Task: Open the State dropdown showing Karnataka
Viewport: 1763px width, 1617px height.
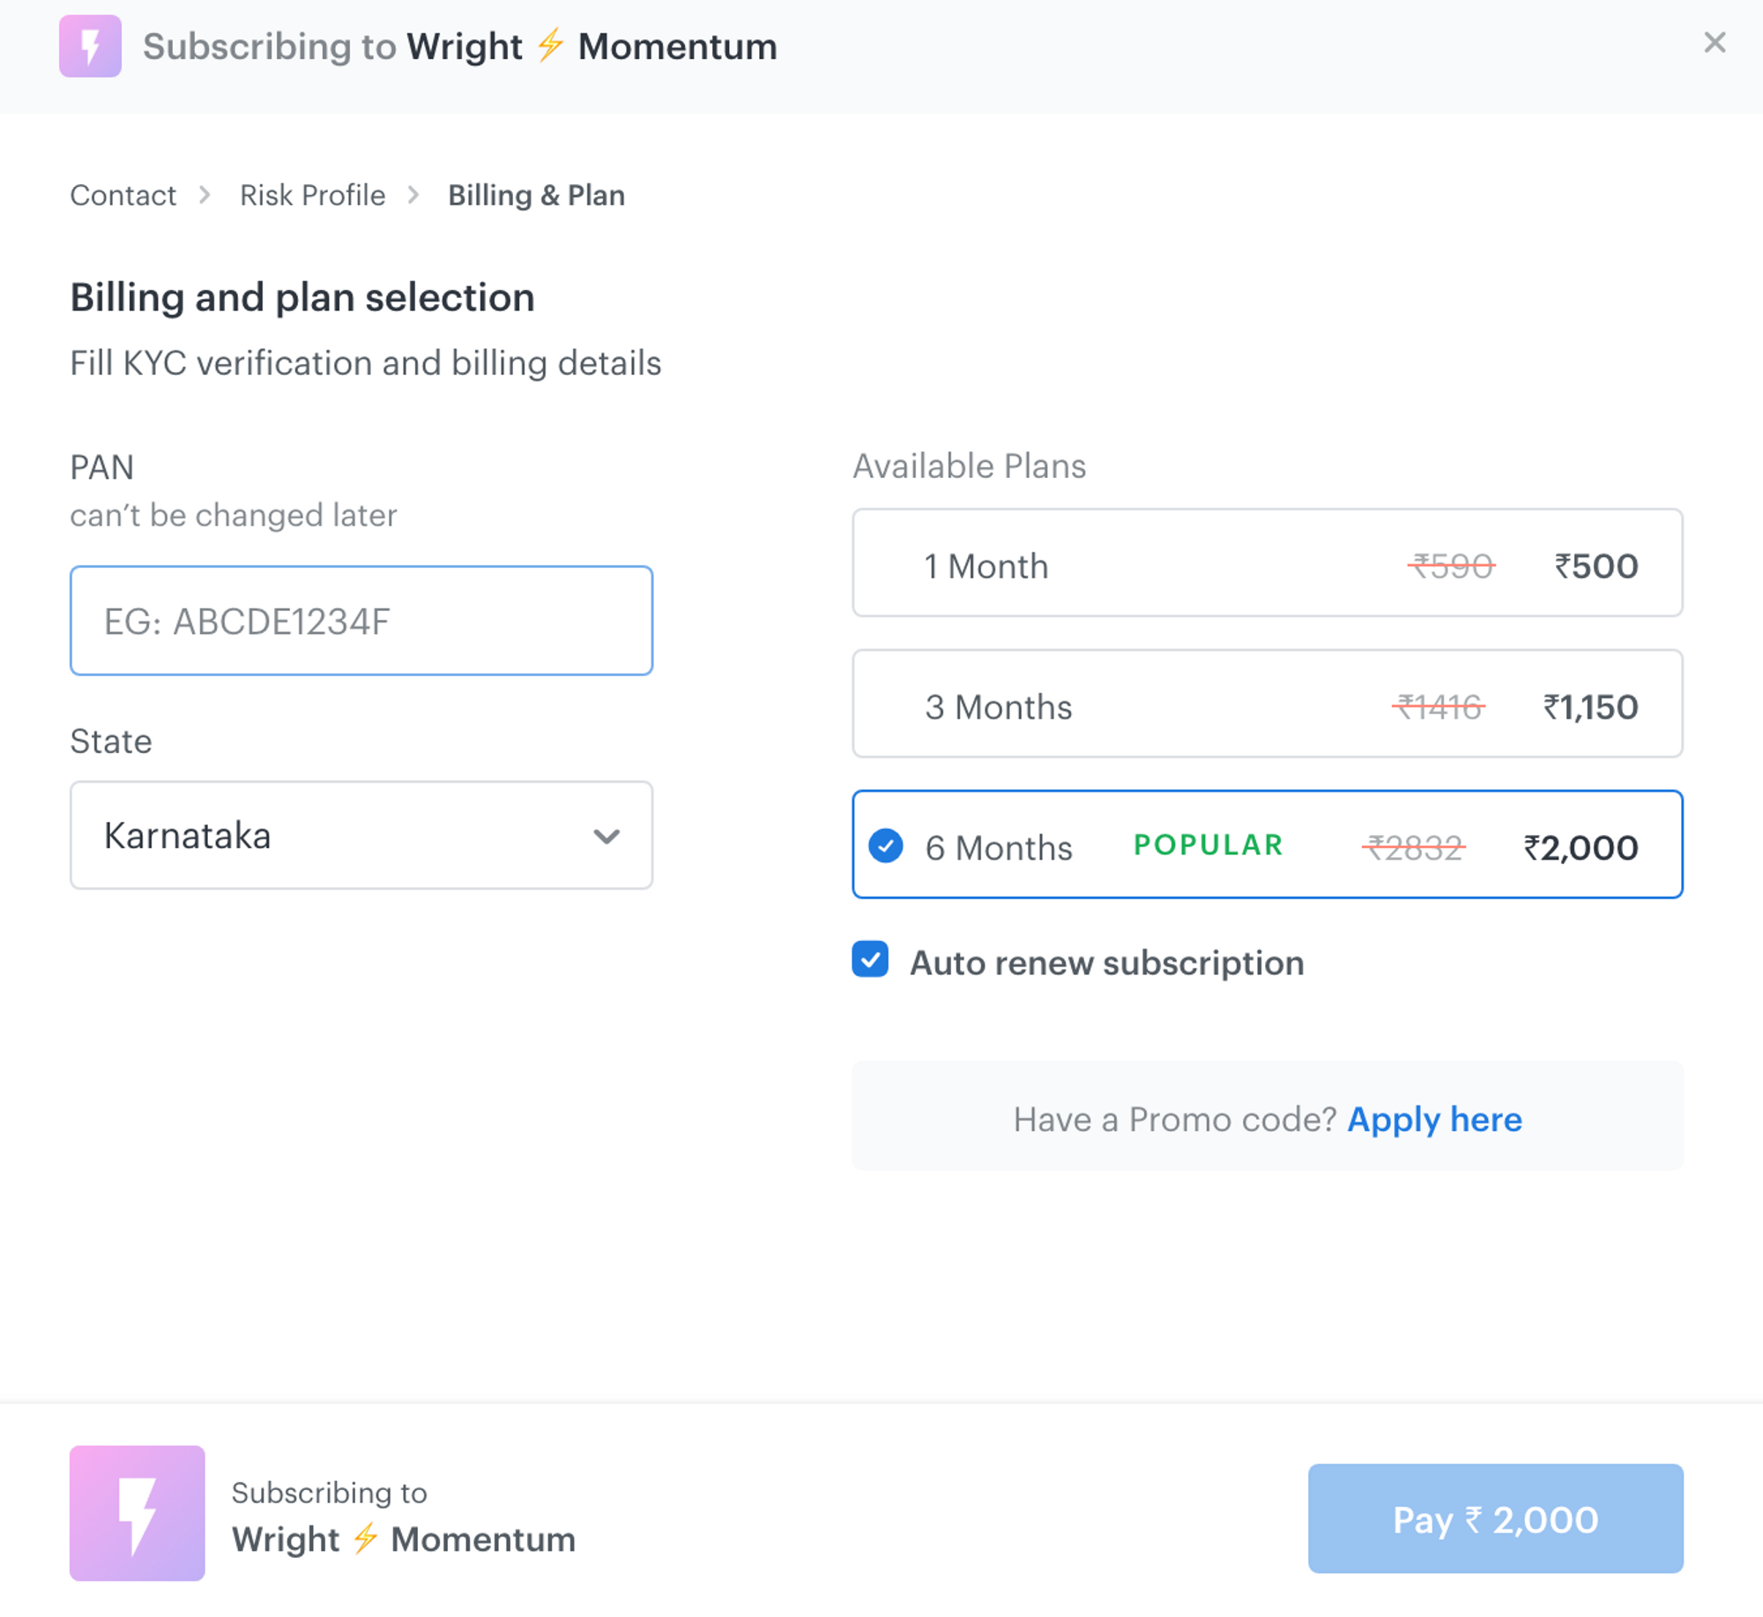Action: click(x=361, y=835)
